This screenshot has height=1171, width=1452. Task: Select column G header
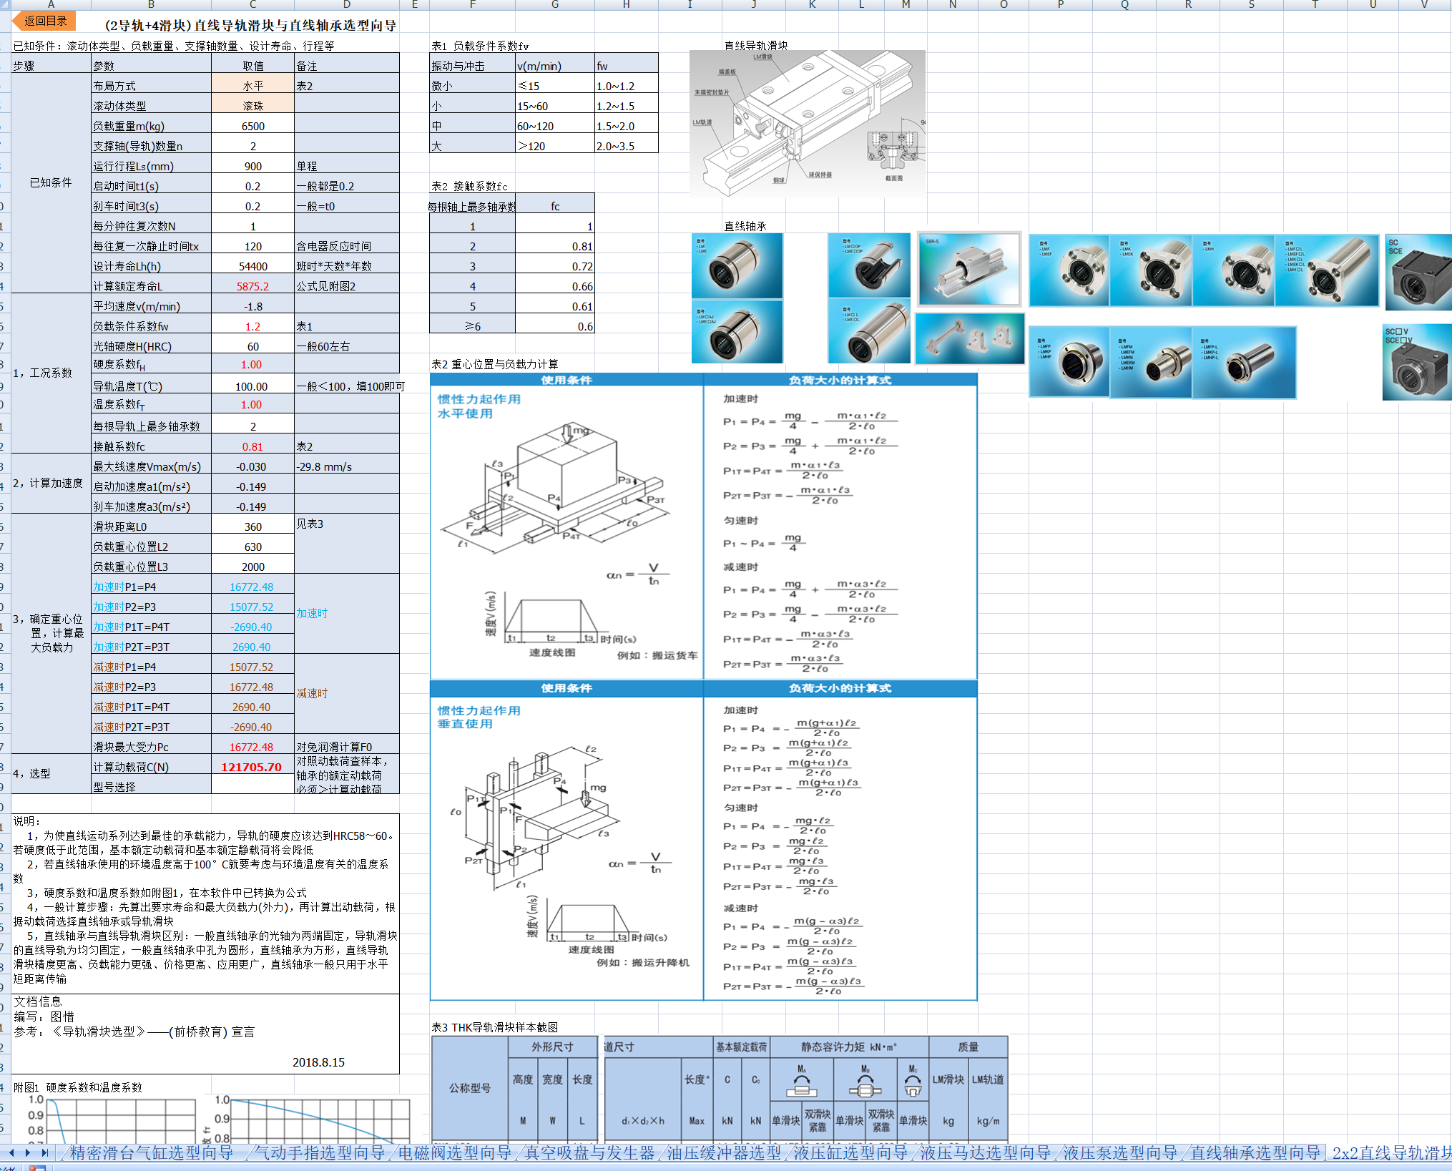[x=555, y=4]
